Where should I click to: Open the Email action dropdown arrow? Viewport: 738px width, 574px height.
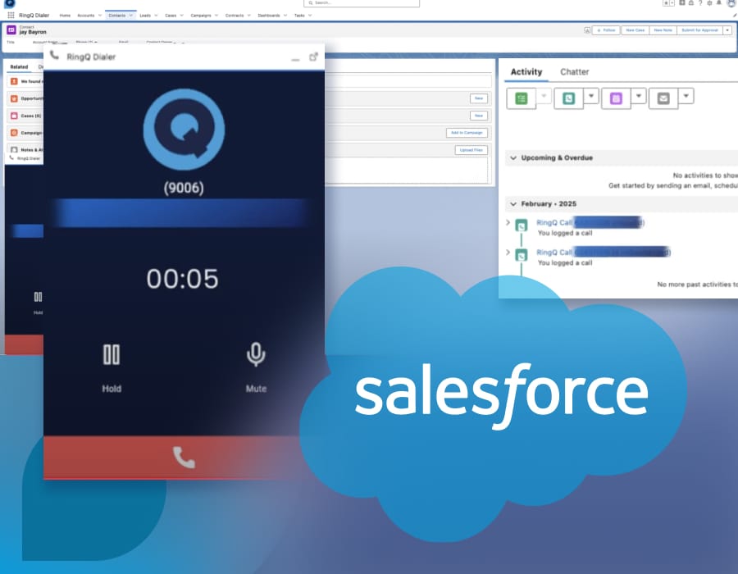click(686, 97)
